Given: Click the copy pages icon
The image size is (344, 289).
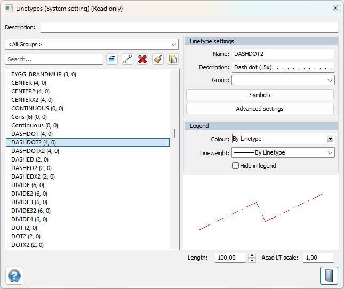Looking at the screenshot, I should tap(172, 59).
